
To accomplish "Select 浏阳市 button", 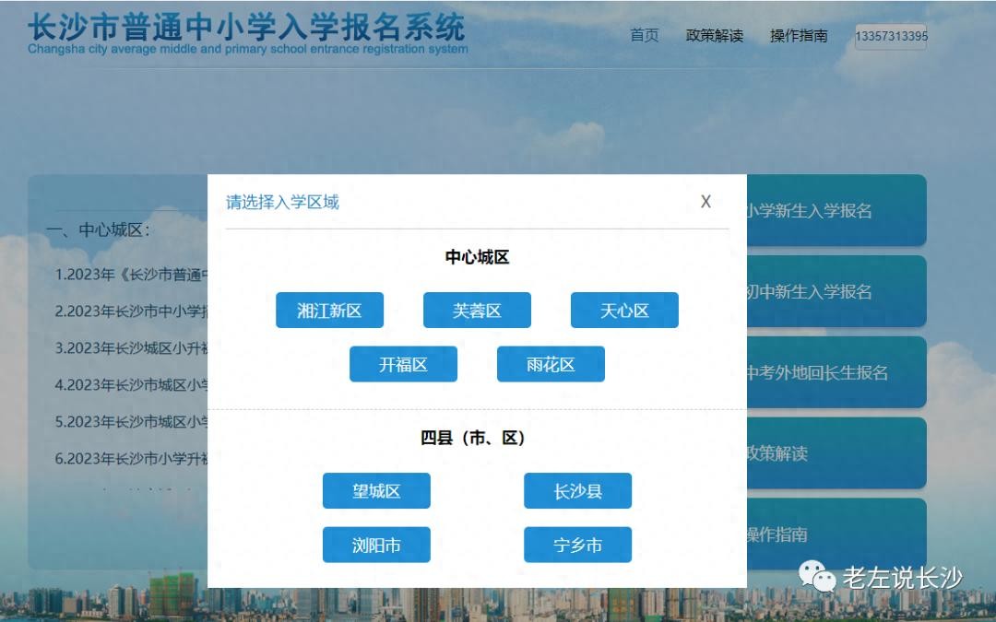I will point(376,545).
